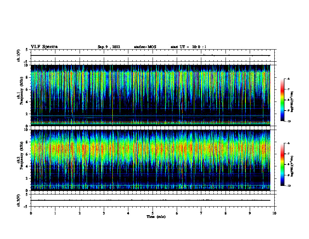Click the VLF Spectra plot title
Viewport: 309px width, 239px height.
44,47
